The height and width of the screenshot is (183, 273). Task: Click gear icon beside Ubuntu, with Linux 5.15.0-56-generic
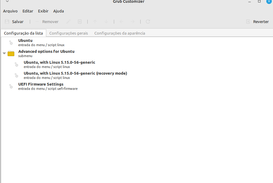(x=16, y=65)
